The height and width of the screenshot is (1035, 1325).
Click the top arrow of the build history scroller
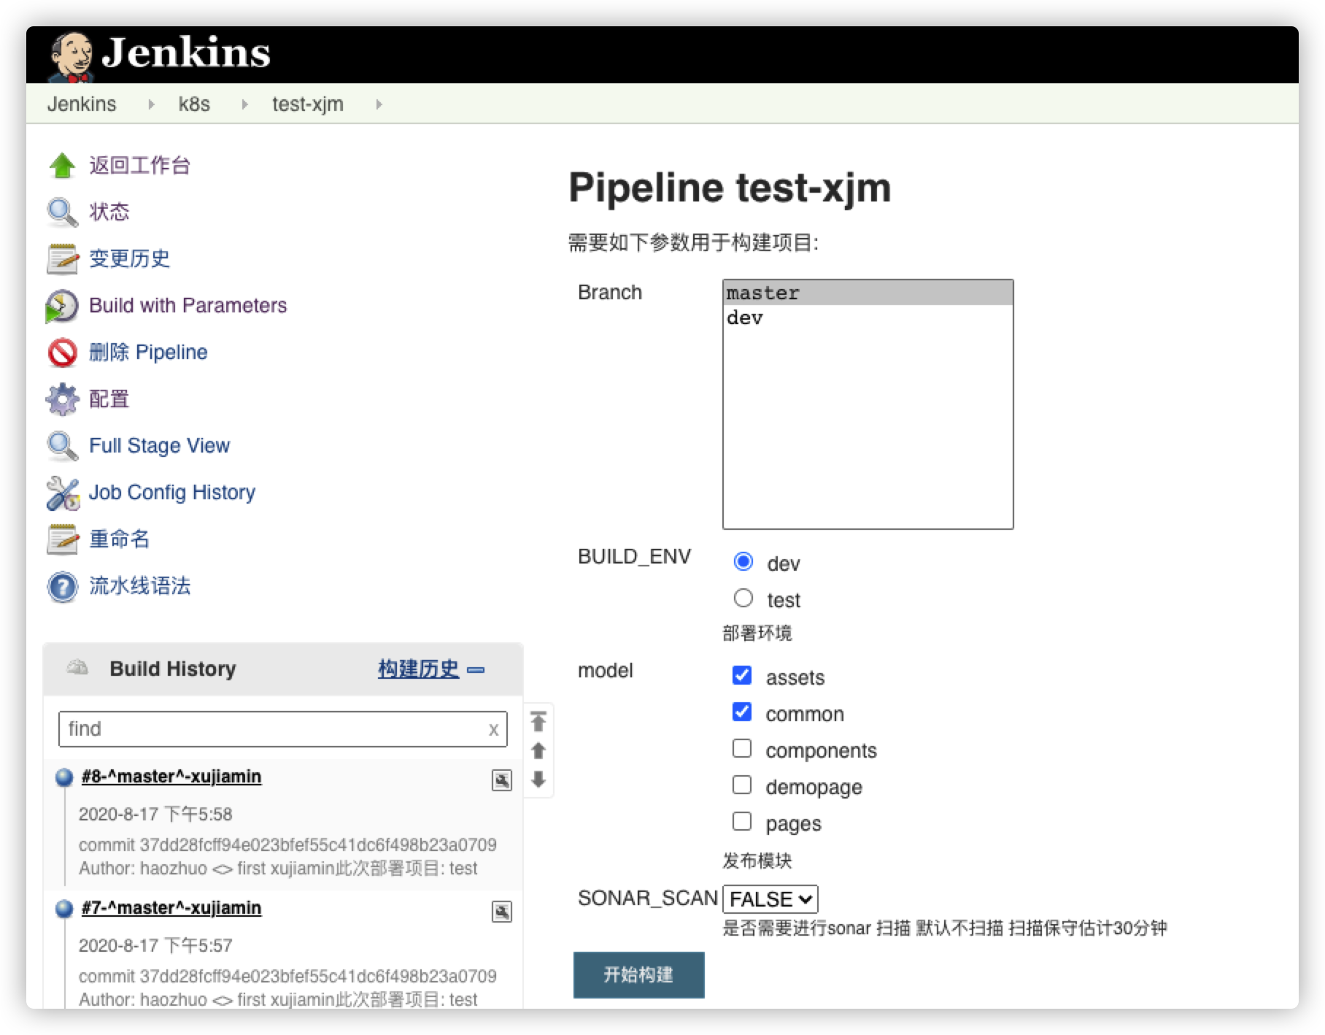tap(538, 722)
